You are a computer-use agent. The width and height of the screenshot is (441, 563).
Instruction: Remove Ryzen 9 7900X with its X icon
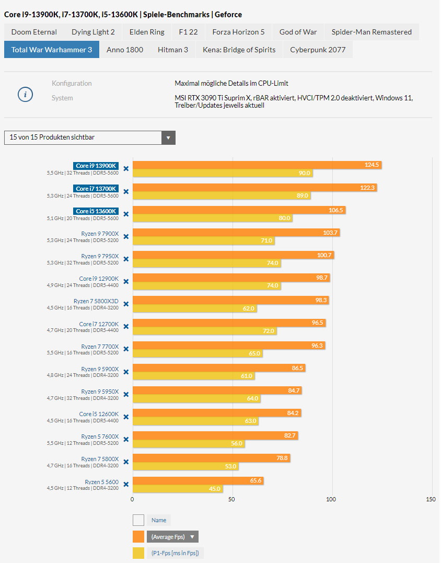[126, 237]
